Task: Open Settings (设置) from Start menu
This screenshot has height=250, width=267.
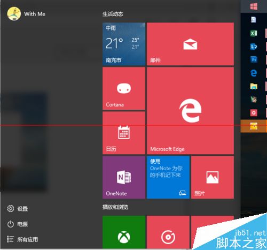Action: [x=18, y=209]
